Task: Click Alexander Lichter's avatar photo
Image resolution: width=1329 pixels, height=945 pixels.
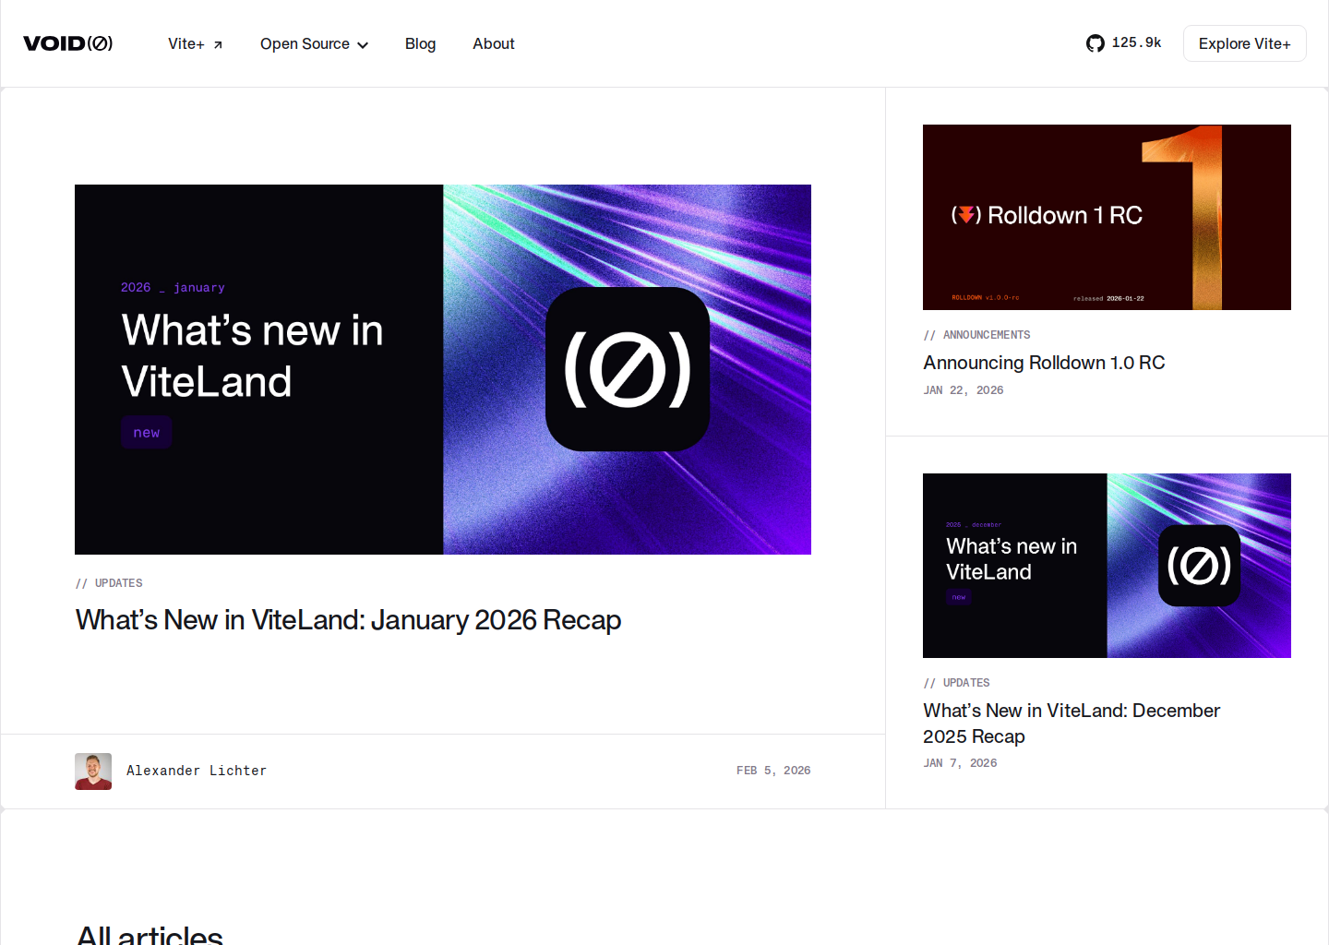Action: click(x=93, y=771)
